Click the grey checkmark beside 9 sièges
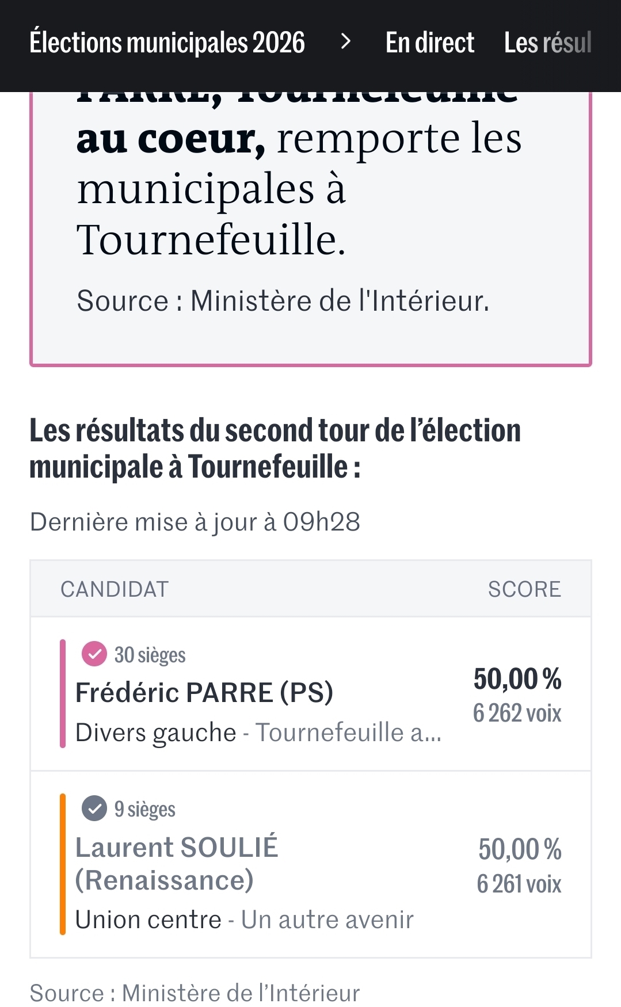This screenshot has height=1007, width=621. pos(94,808)
